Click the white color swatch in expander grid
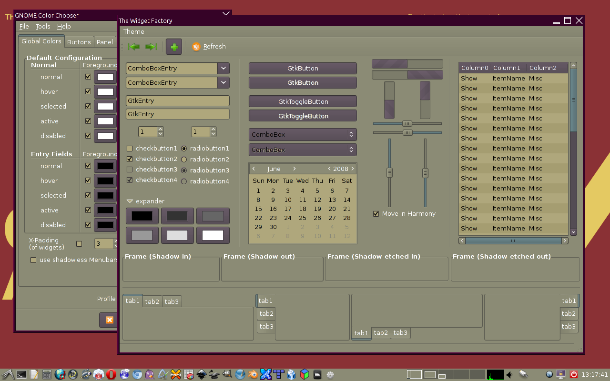The height and width of the screenshot is (381, 610). (x=213, y=235)
